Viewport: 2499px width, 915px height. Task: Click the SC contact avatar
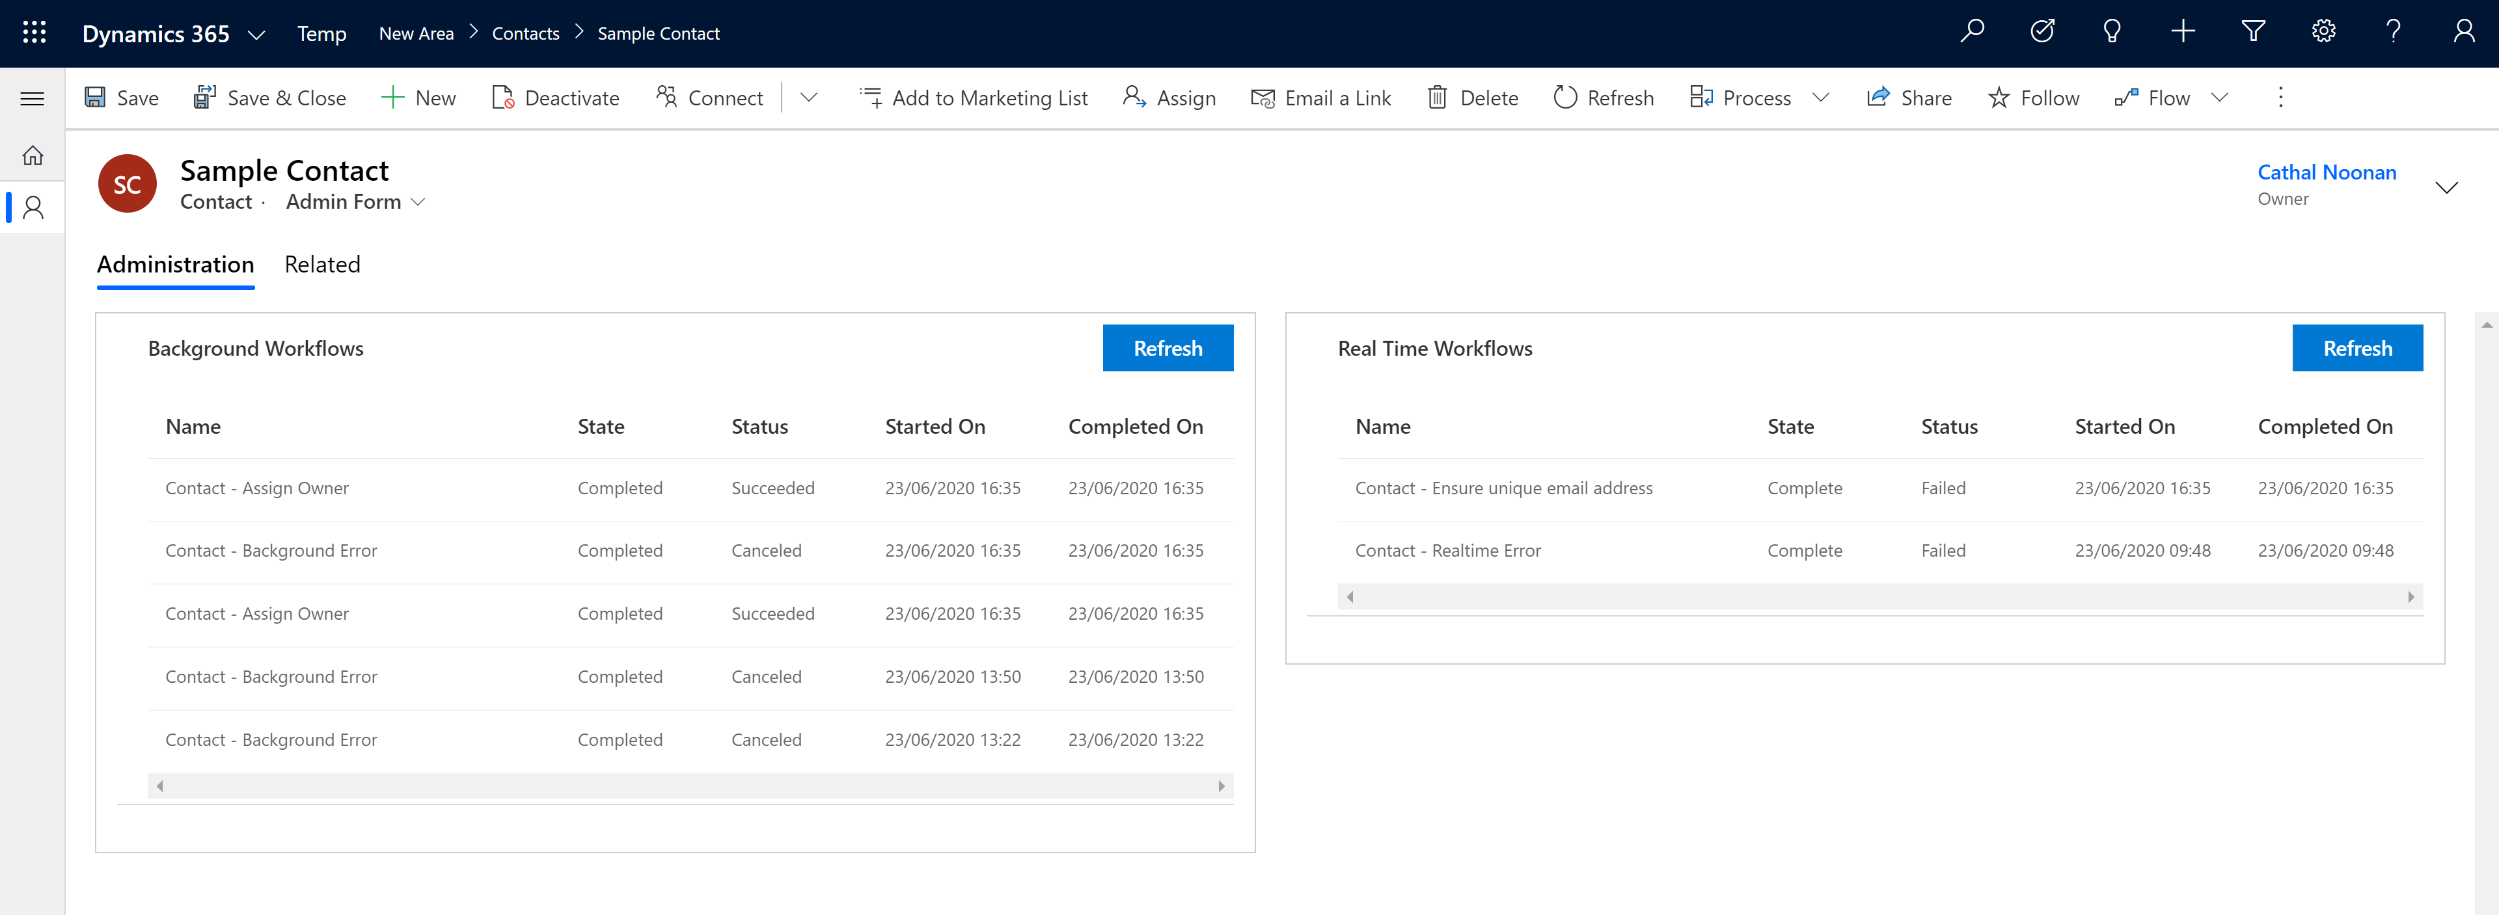tap(127, 184)
